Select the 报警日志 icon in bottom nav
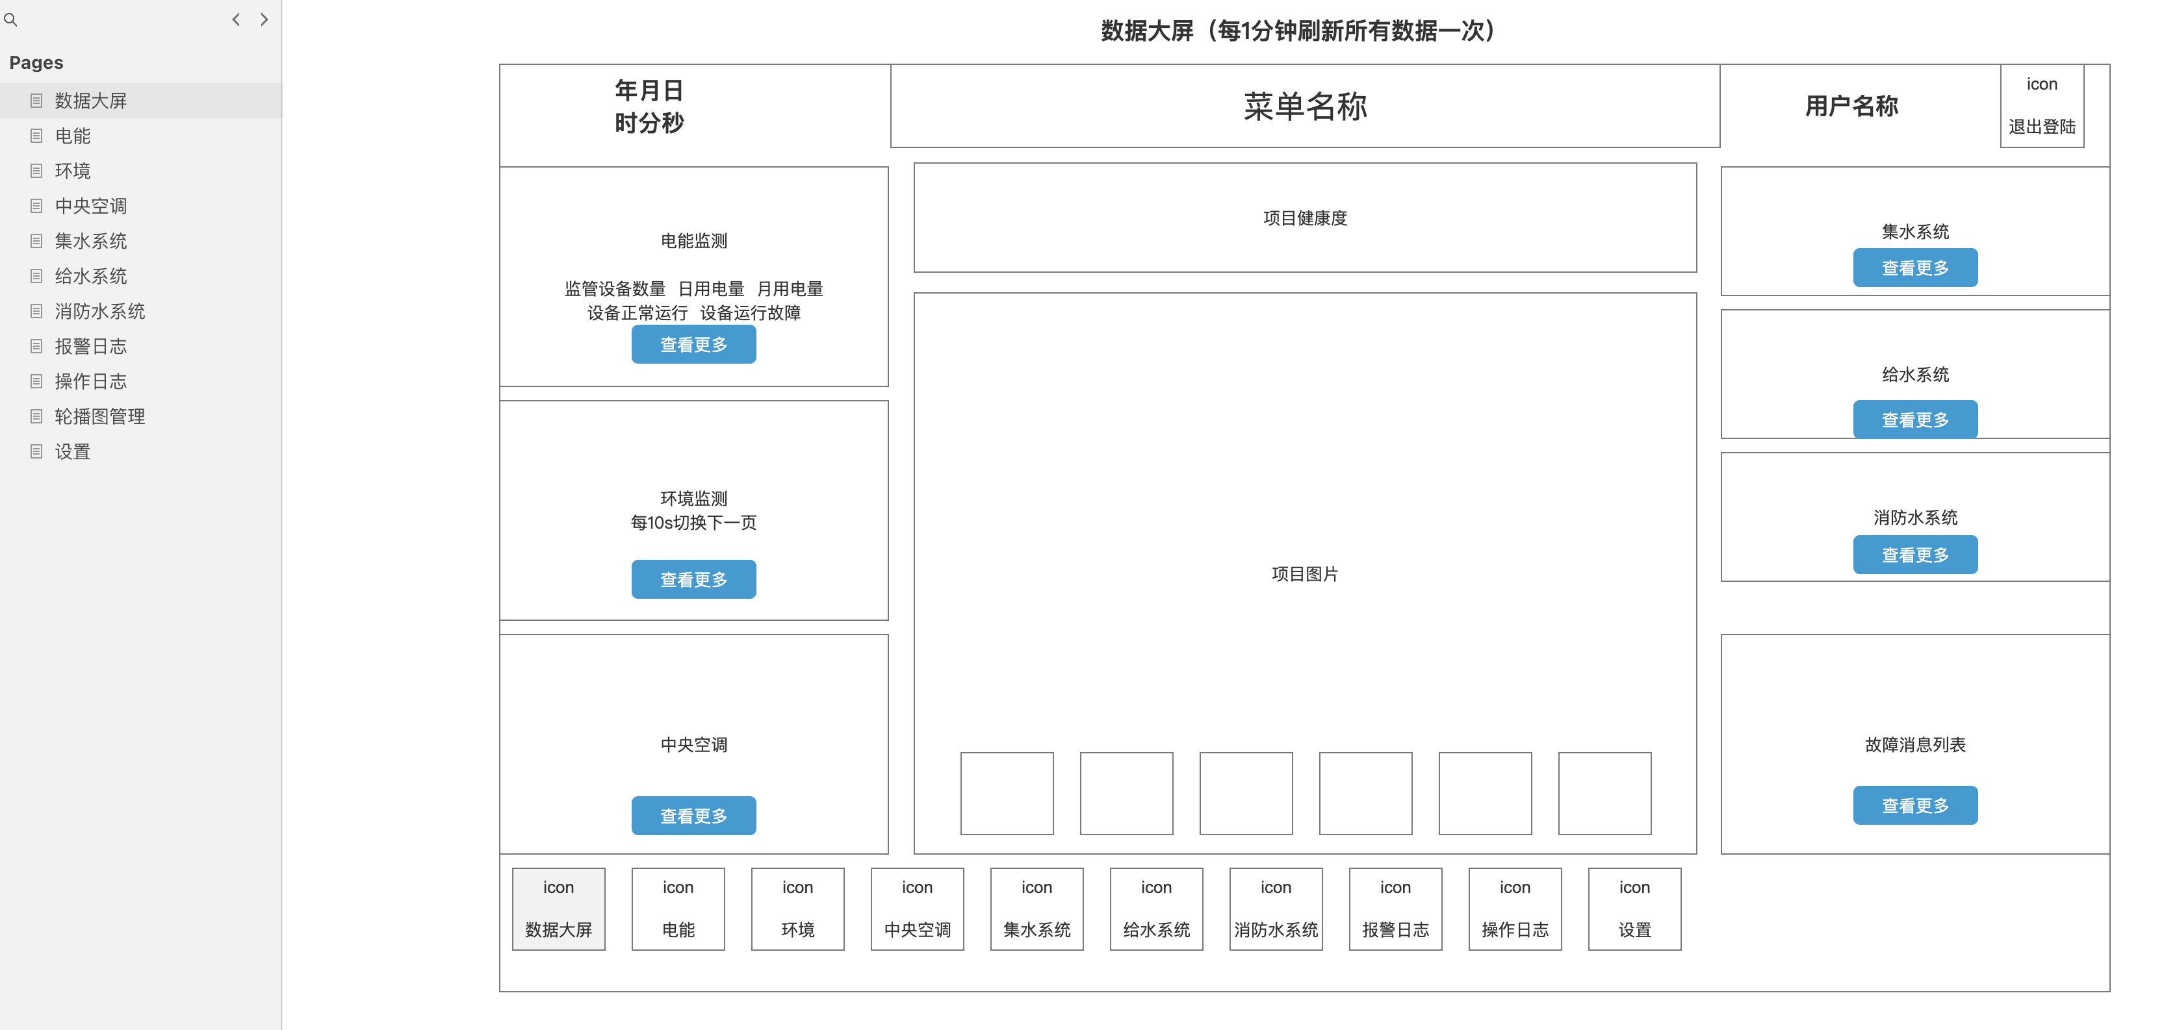 pyautogui.click(x=1395, y=909)
